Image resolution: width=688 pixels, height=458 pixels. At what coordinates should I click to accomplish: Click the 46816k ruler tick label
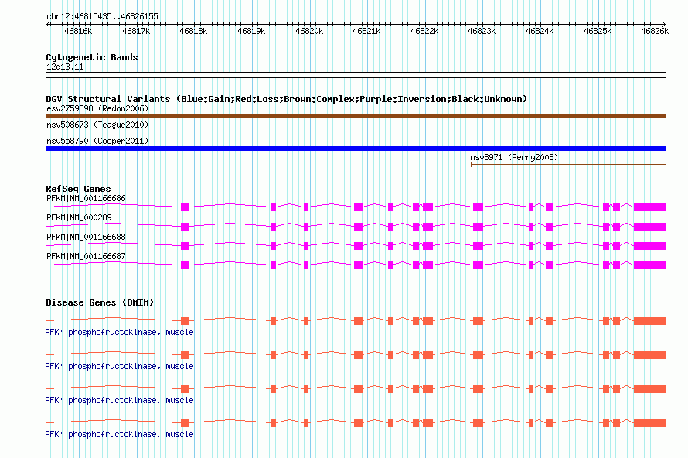78,31
